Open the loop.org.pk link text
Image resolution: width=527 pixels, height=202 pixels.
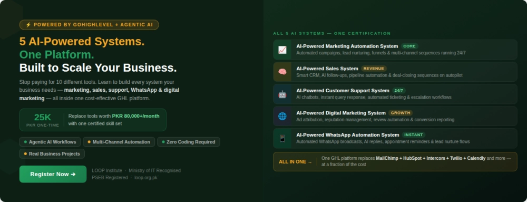click(x=146, y=177)
